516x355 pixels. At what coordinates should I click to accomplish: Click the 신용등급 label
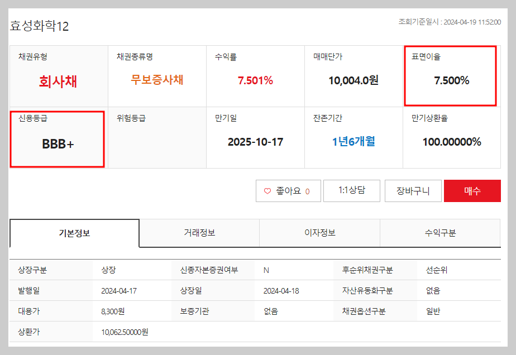[33, 118]
